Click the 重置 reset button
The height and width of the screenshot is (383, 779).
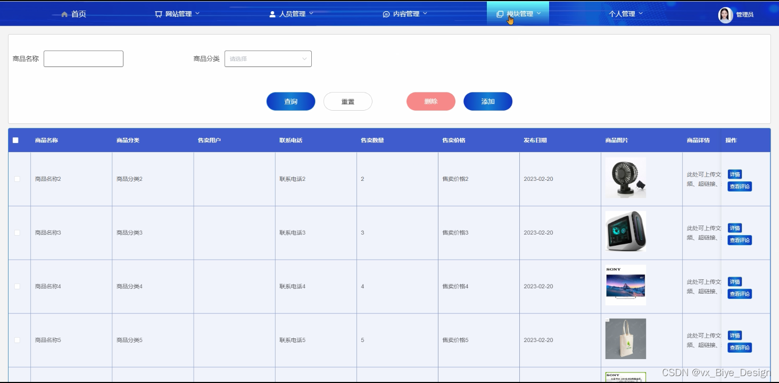(x=348, y=102)
